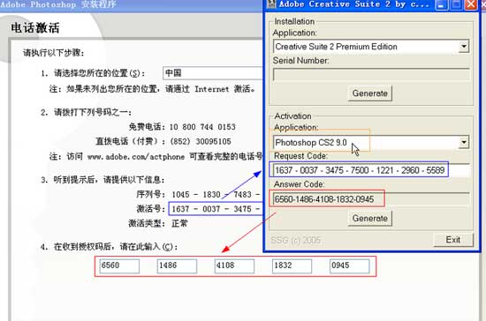
Task: Select the Photoshop CS2 9.0 combo box
Action: pos(371,143)
